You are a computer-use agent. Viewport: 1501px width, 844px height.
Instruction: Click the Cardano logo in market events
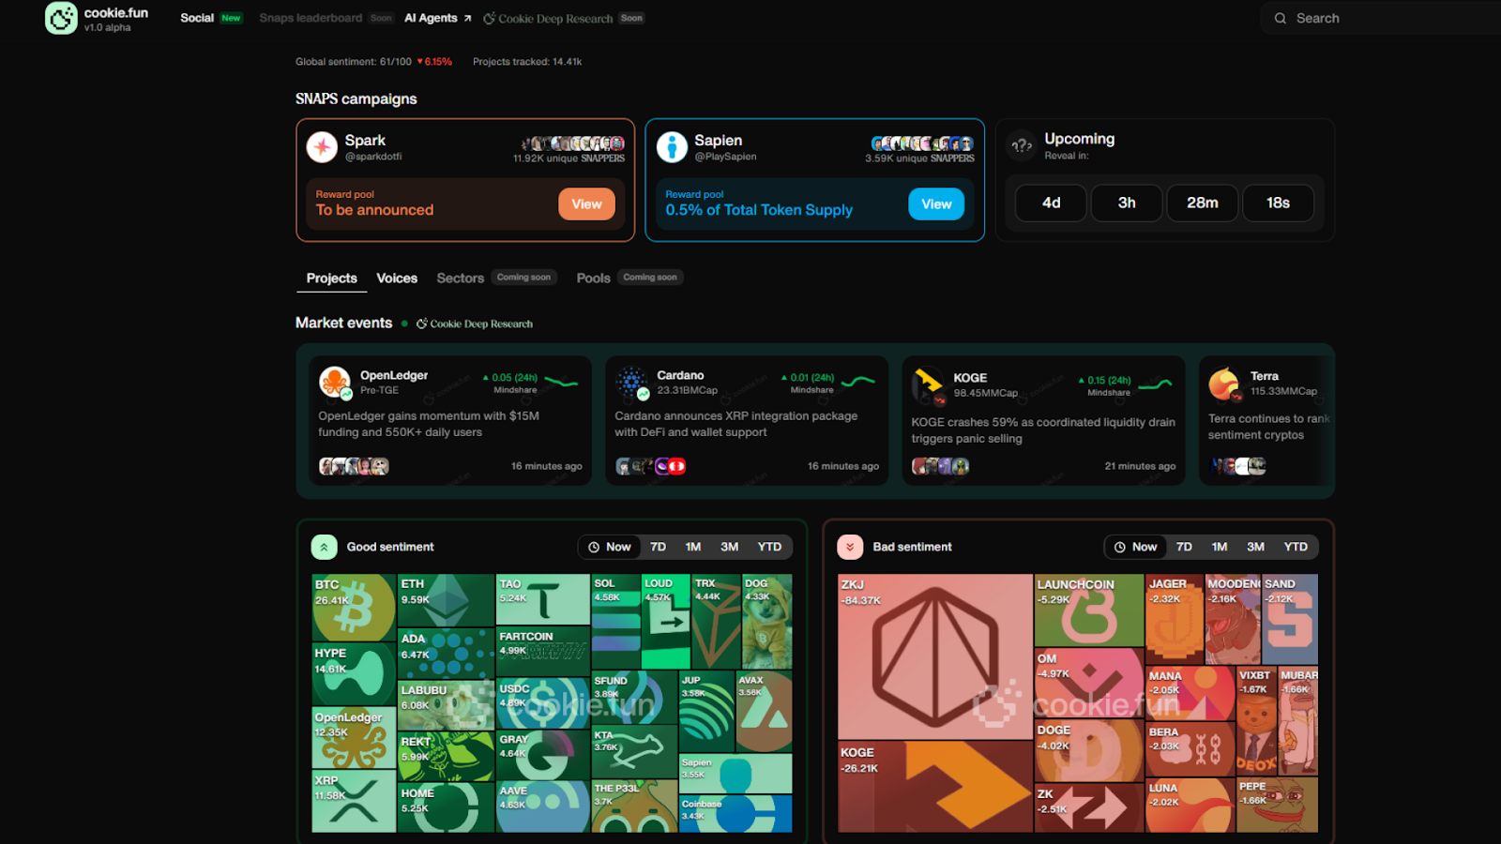pyautogui.click(x=631, y=383)
